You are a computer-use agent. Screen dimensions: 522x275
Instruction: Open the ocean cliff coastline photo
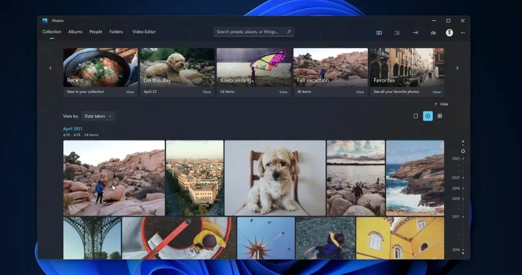[x=415, y=178]
